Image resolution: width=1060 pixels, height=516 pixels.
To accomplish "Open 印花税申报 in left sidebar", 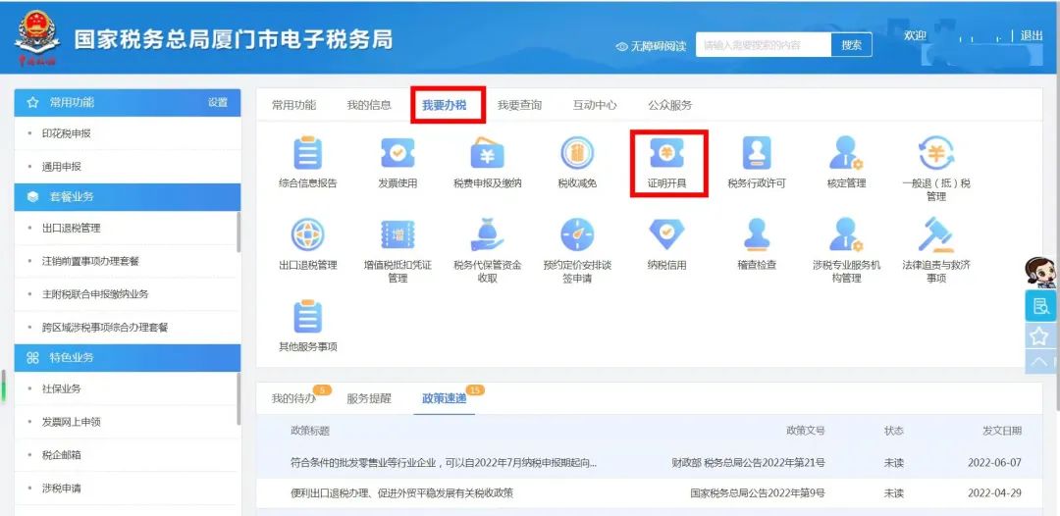I will click(66, 133).
